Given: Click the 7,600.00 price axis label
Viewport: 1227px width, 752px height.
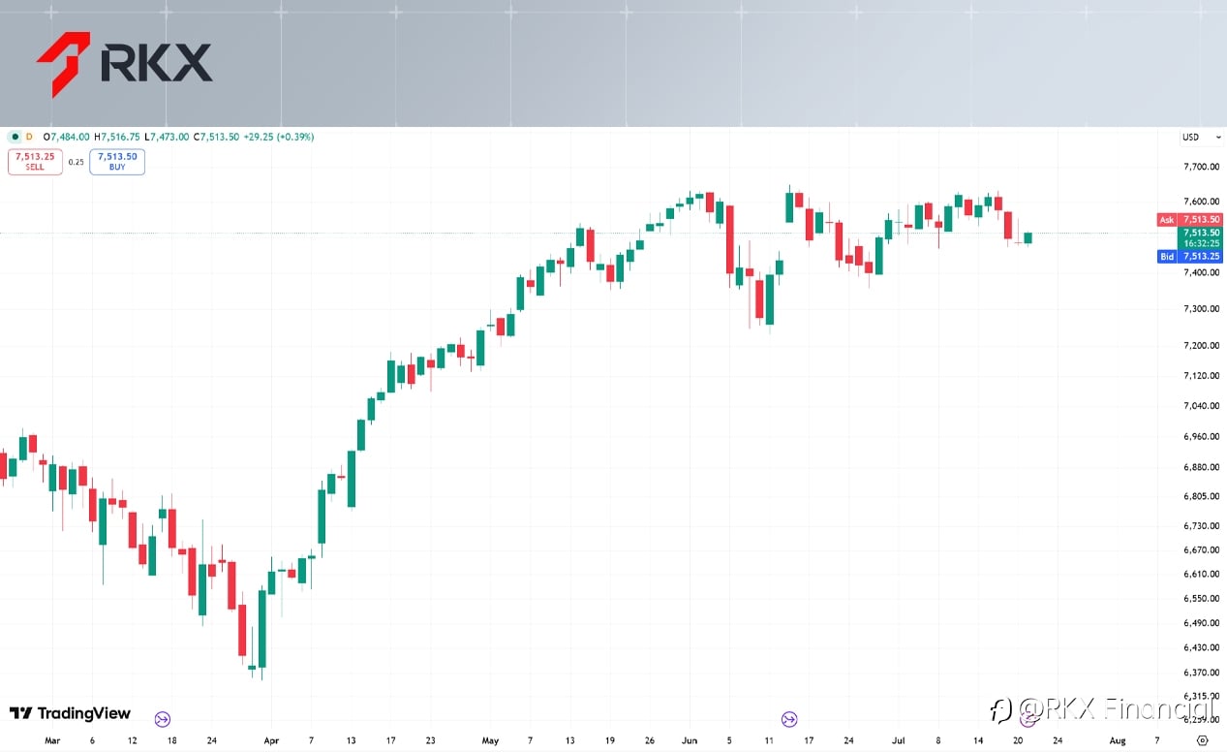Looking at the screenshot, I should coord(1201,202).
